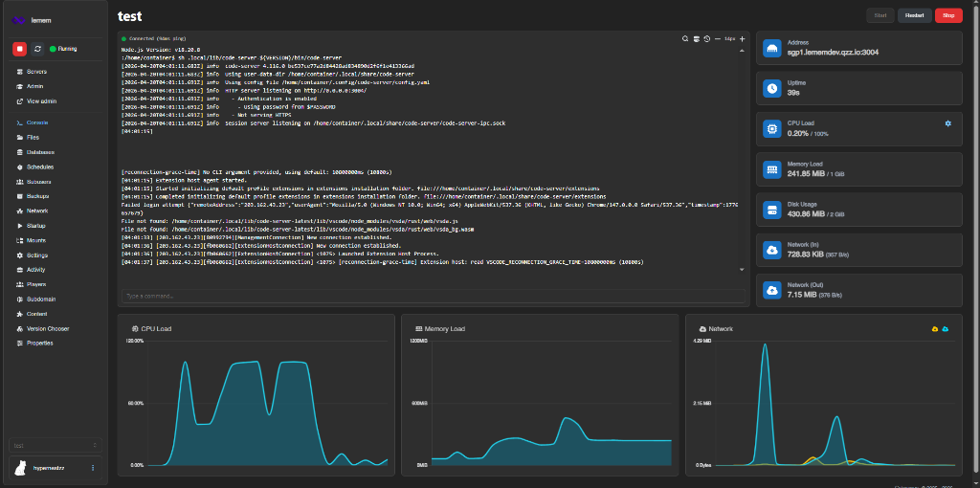Click the red Stop button at top
Screen dimensions: 980x488
(948, 15)
